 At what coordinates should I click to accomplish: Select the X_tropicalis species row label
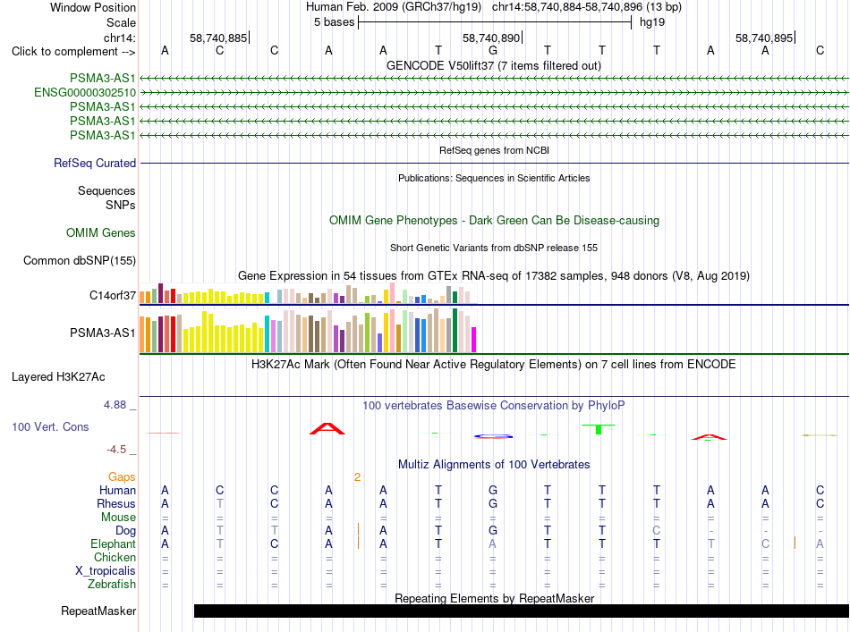106,571
